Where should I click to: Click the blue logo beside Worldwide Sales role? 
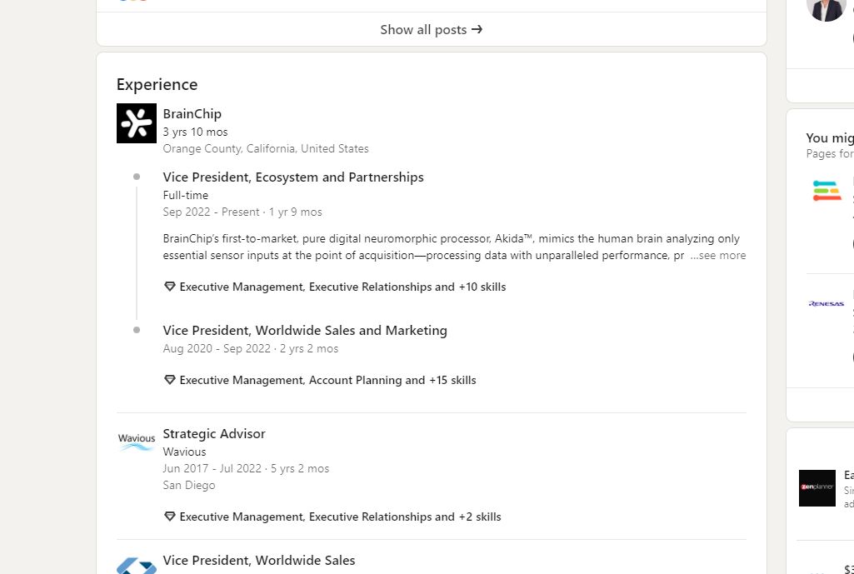137,566
